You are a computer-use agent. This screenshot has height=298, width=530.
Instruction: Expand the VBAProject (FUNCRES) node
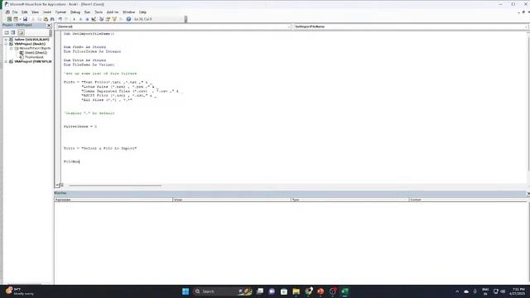[x=6, y=61]
